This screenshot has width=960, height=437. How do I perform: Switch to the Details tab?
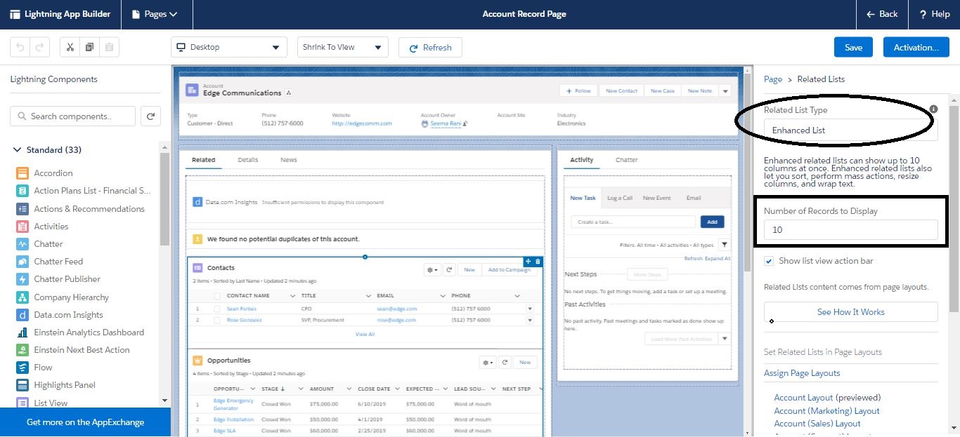(x=248, y=159)
